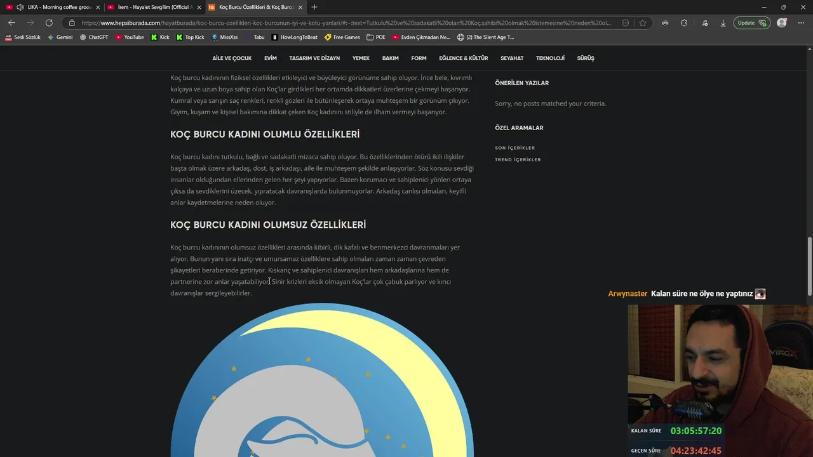
Task: Open AİLE VE ÇOCUK menu
Action: pos(232,58)
